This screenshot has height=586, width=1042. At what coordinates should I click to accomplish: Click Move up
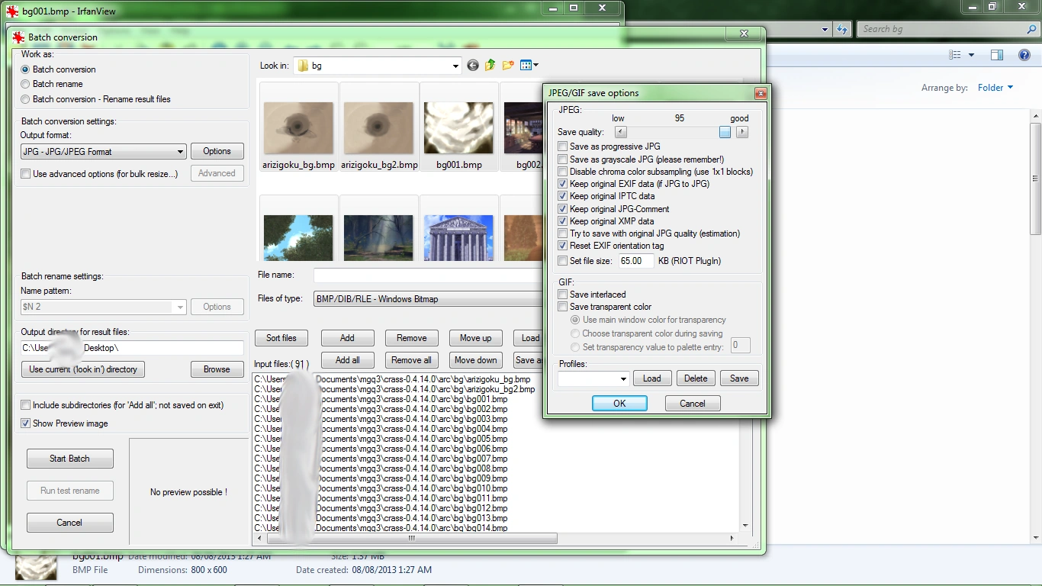coord(476,338)
